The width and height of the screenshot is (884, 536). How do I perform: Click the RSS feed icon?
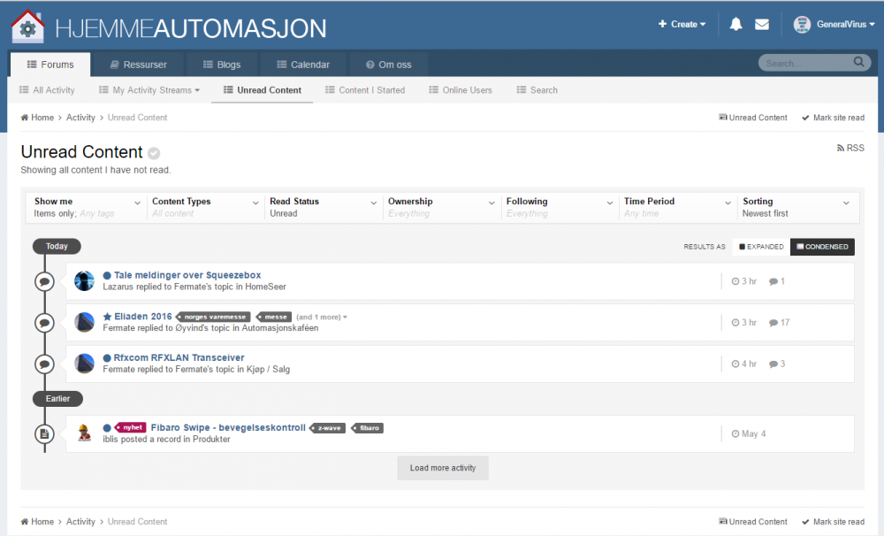[841, 149]
